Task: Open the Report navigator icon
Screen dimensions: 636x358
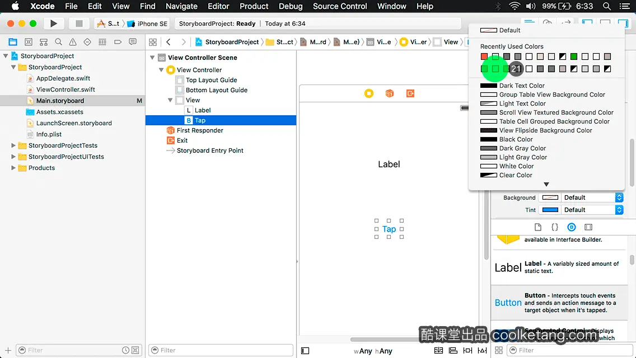Action: pos(133,42)
